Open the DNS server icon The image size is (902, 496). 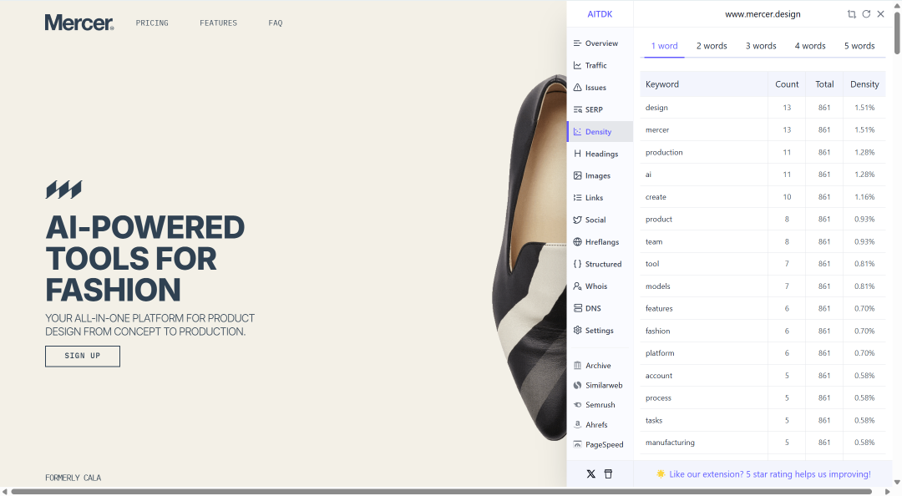(578, 308)
